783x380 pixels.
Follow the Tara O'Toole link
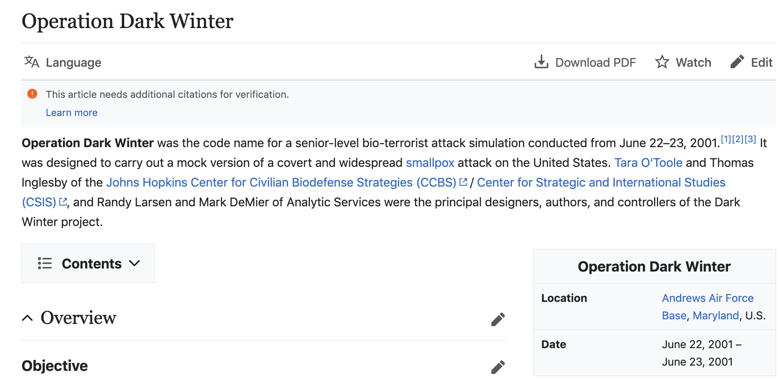(648, 163)
